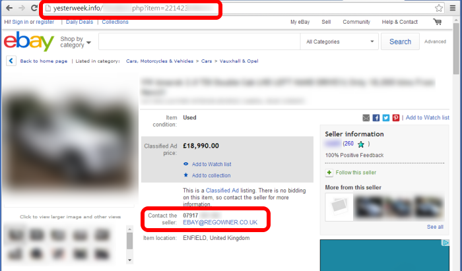This screenshot has width=462, height=271.
Task: Click the eBay search input field
Action: tap(199, 42)
